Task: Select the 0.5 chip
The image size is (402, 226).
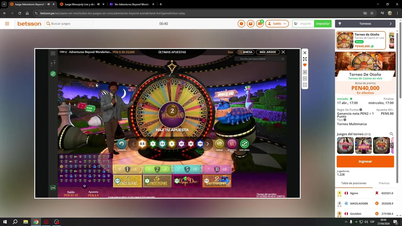Action: point(142,144)
